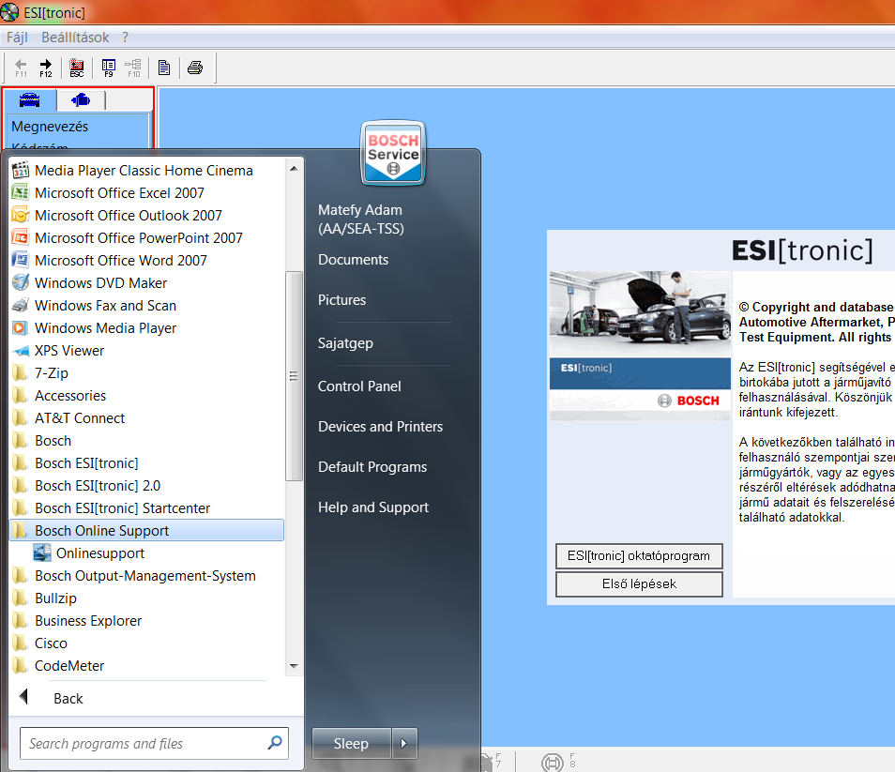Click the Sleep button

tap(351, 744)
